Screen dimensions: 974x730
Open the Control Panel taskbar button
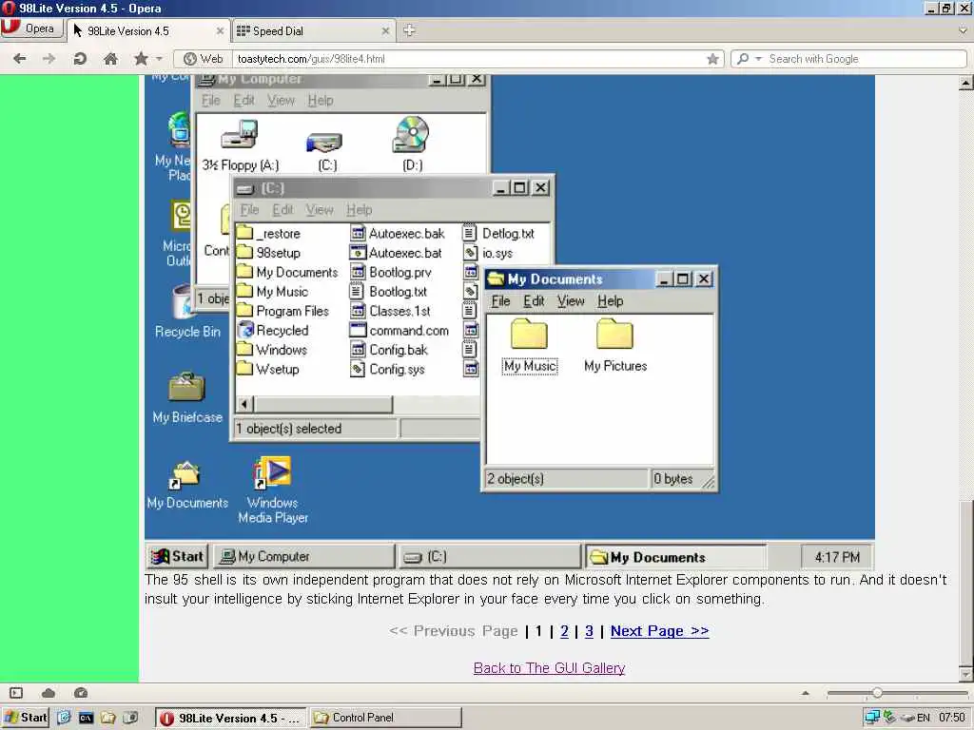tap(386, 719)
